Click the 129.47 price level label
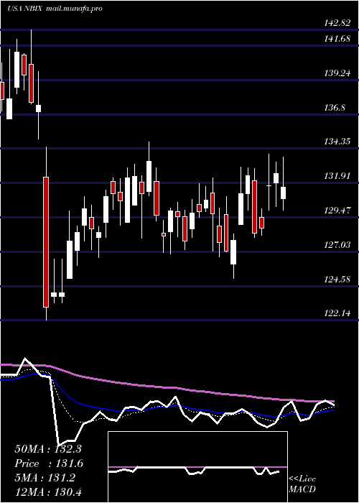The height and width of the screenshot is (503, 359). (x=336, y=211)
